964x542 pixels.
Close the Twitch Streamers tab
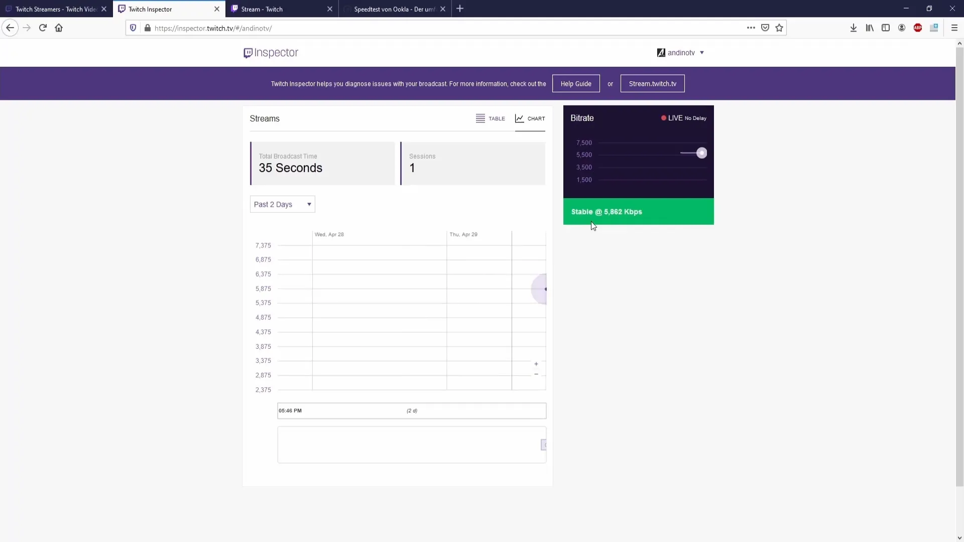tap(104, 9)
